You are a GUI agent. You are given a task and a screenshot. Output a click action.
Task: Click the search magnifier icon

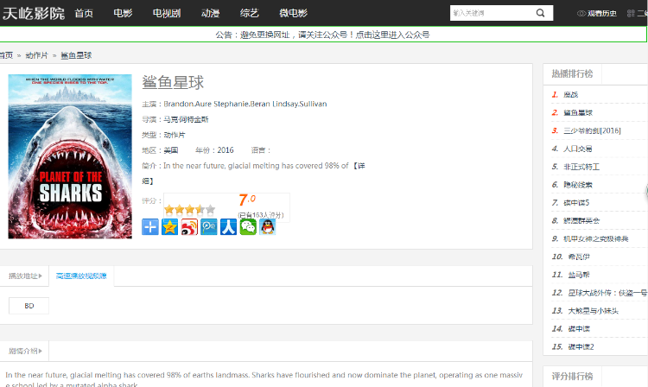(x=540, y=13)
